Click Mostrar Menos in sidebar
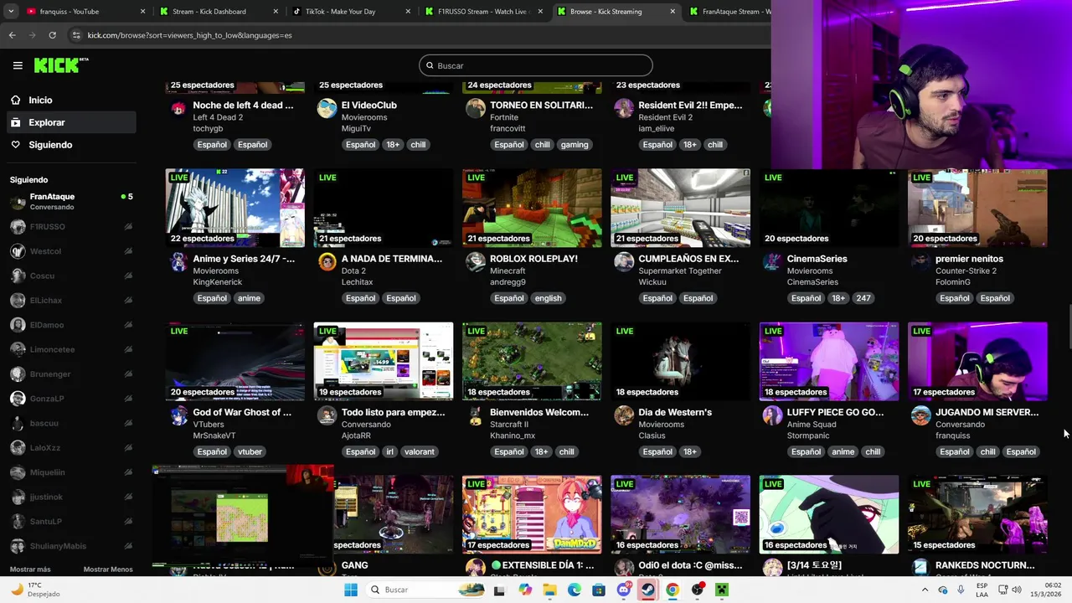 pos(108,569)
